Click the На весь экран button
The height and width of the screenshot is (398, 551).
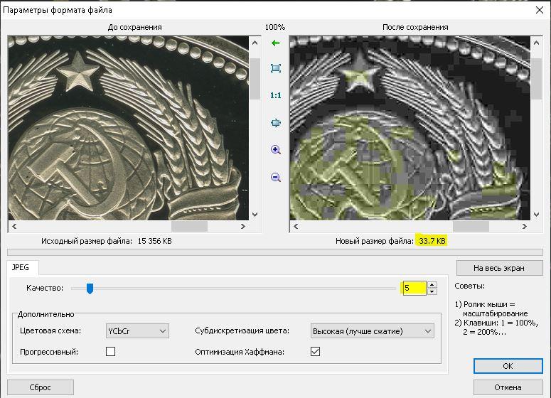tap(499, 268)
